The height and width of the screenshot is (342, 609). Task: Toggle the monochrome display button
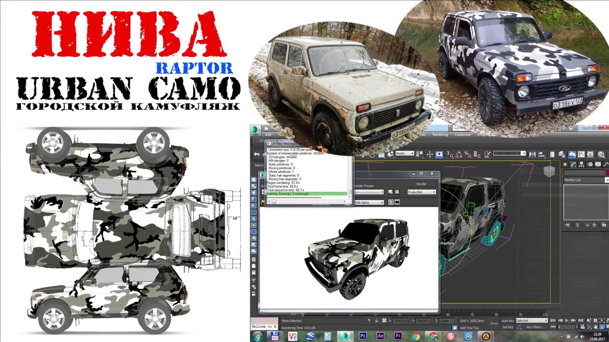(x=397, y=202)
